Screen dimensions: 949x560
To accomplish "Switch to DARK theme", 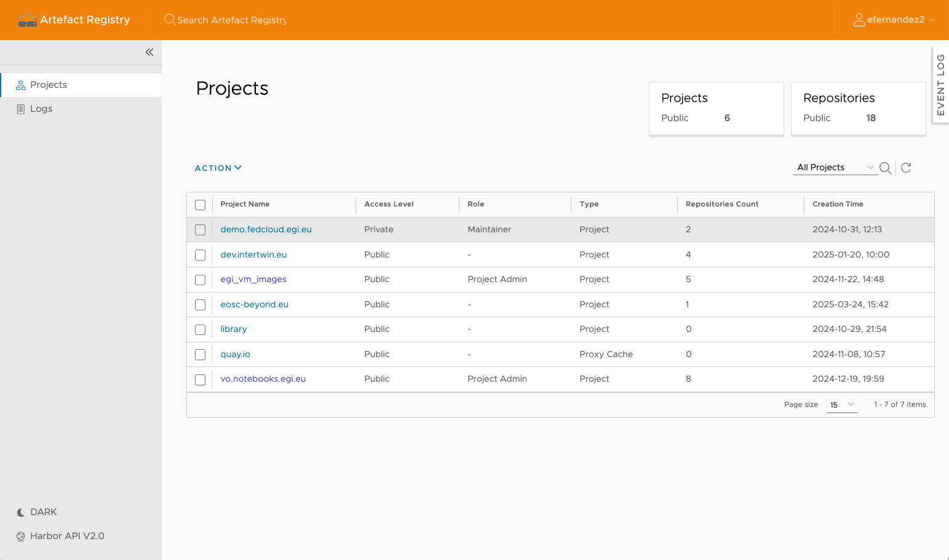I will coord(37,512).
